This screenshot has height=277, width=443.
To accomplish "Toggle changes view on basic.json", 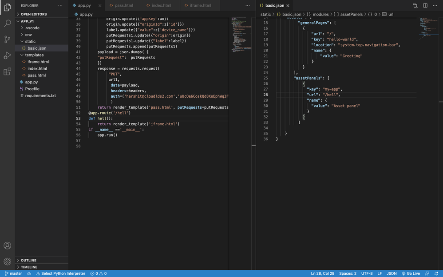I will pyautogui.click(x=415, y=5).
